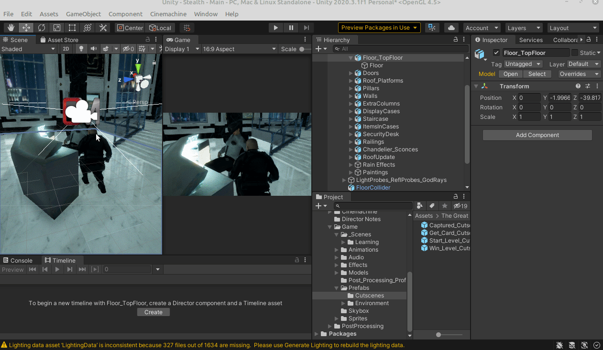
Task: Select the Scale tool
Action: point(57,28)
